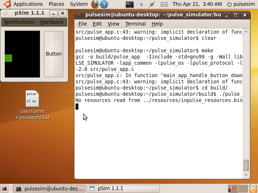Click the terminal launcher icon in panel
This screenshot has height=193, width=258.
click(129, 4)
